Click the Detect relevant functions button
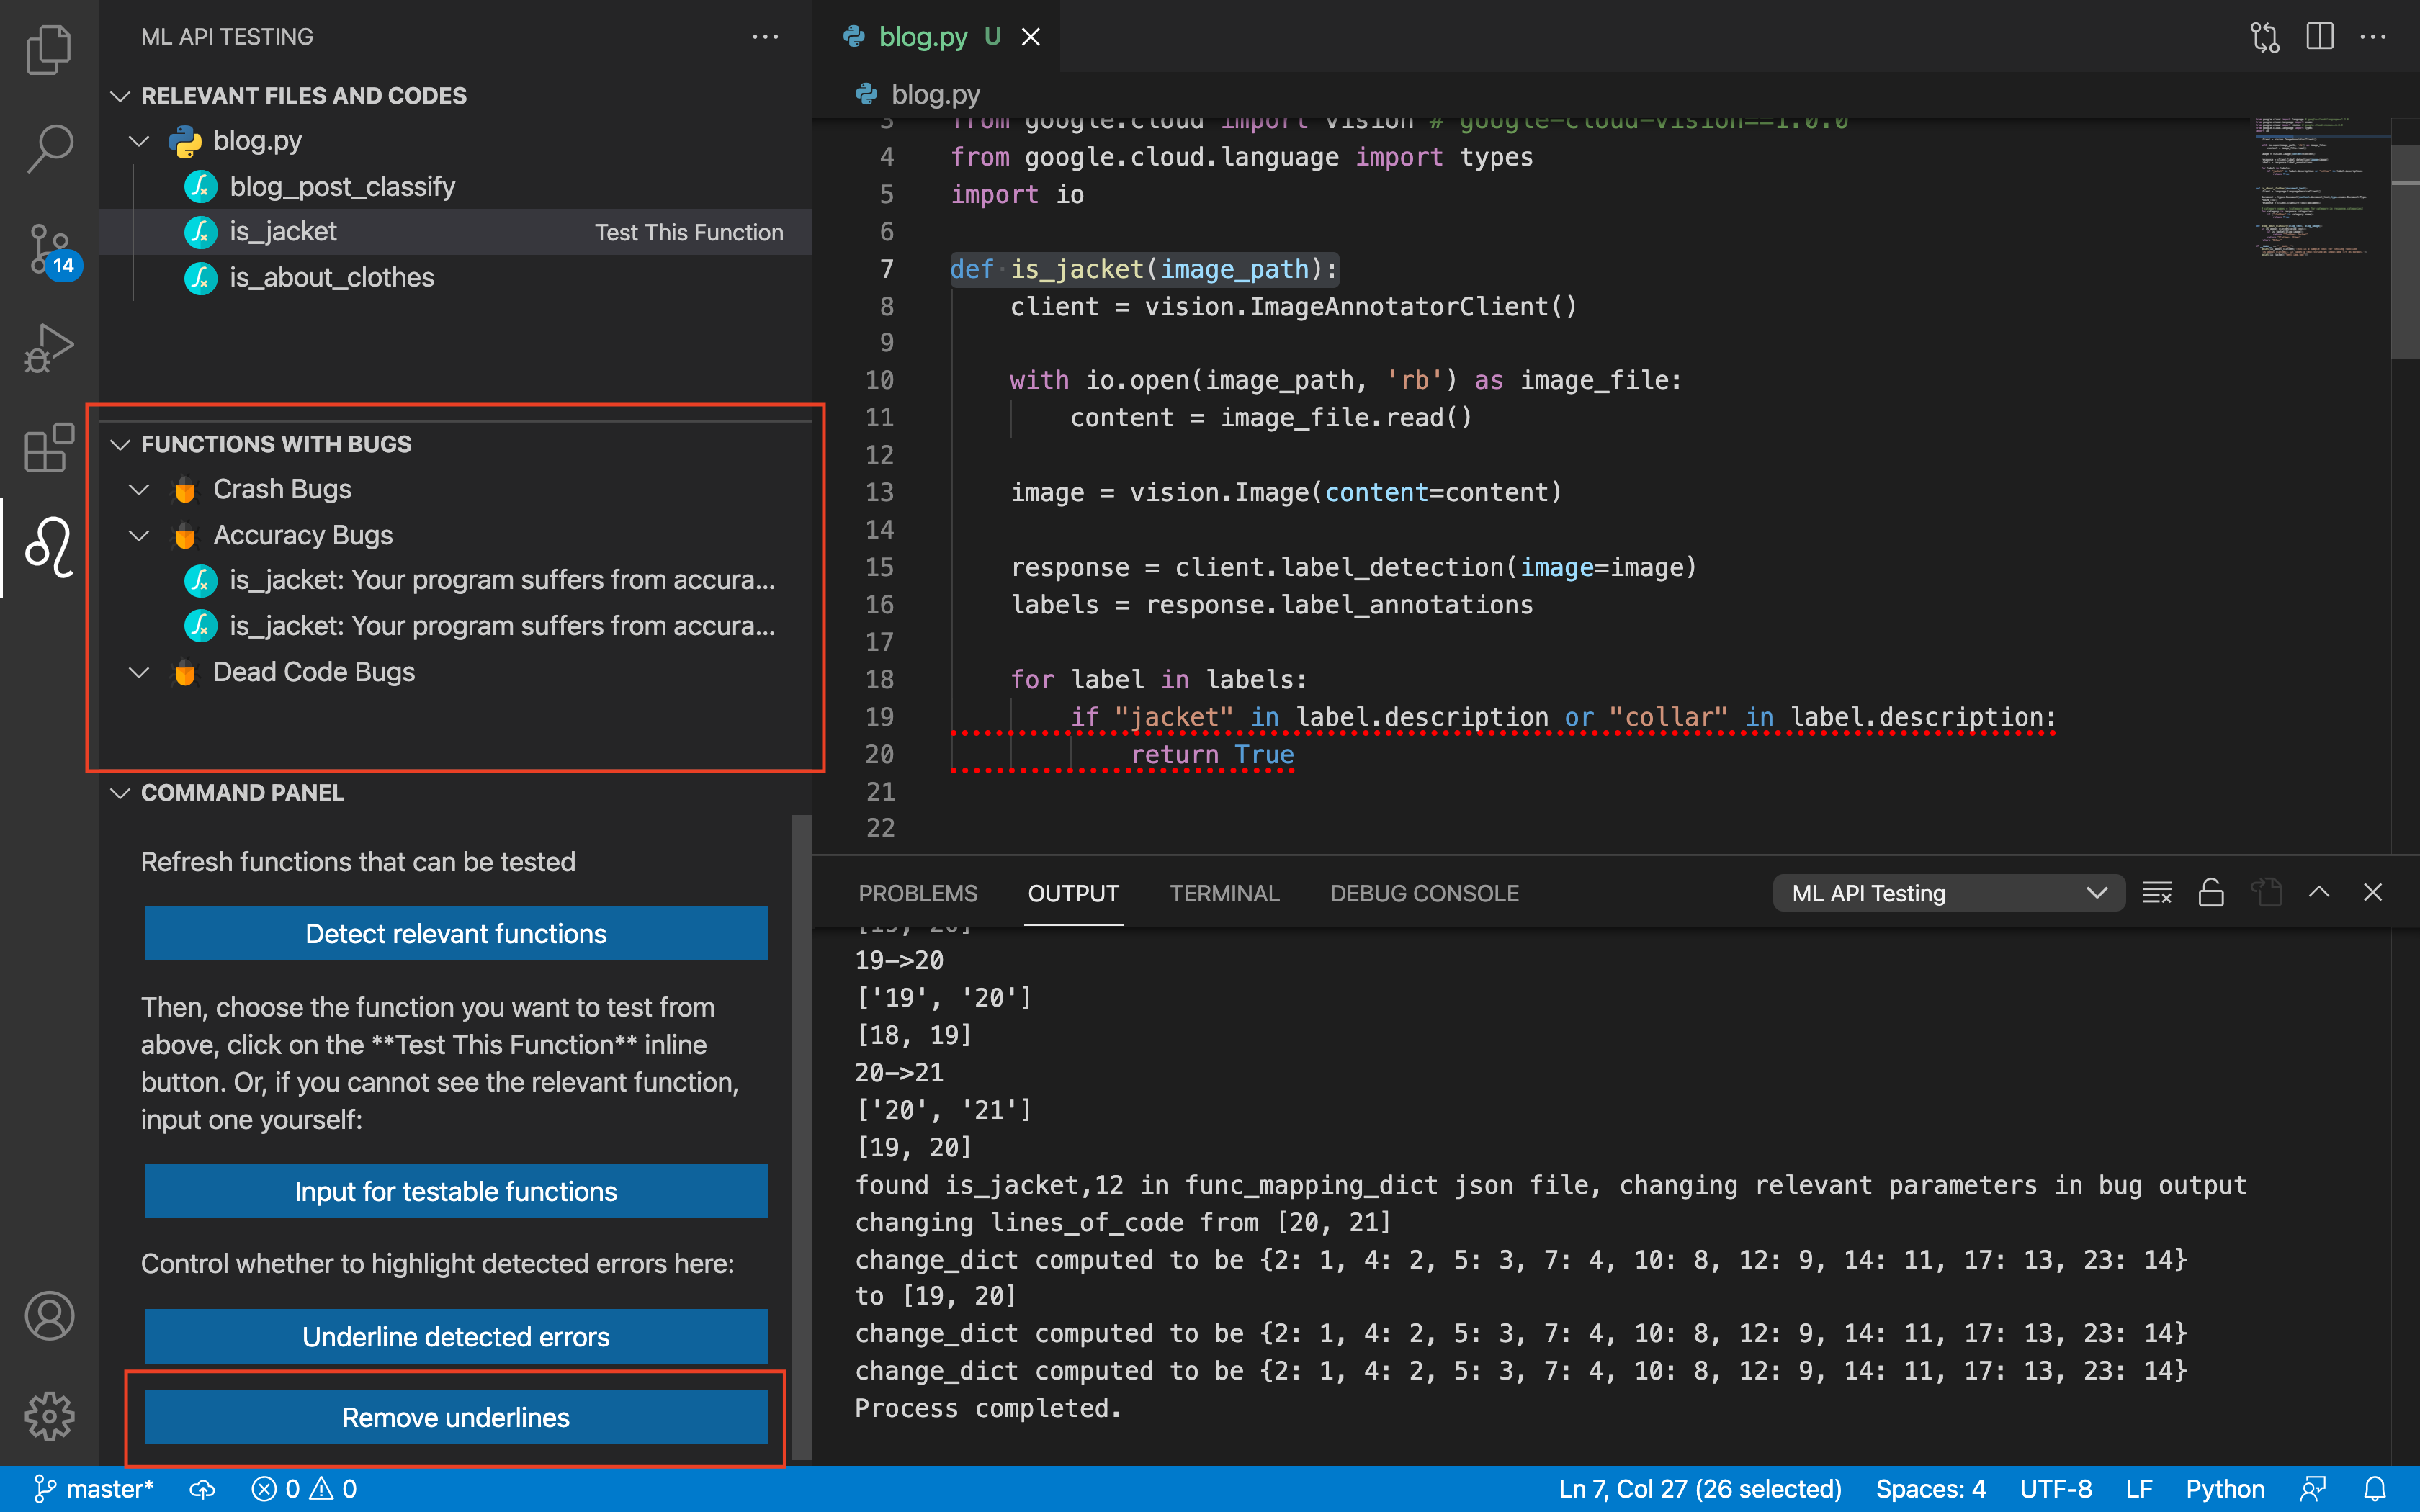 pyautogui.click(x=456, y=933)
